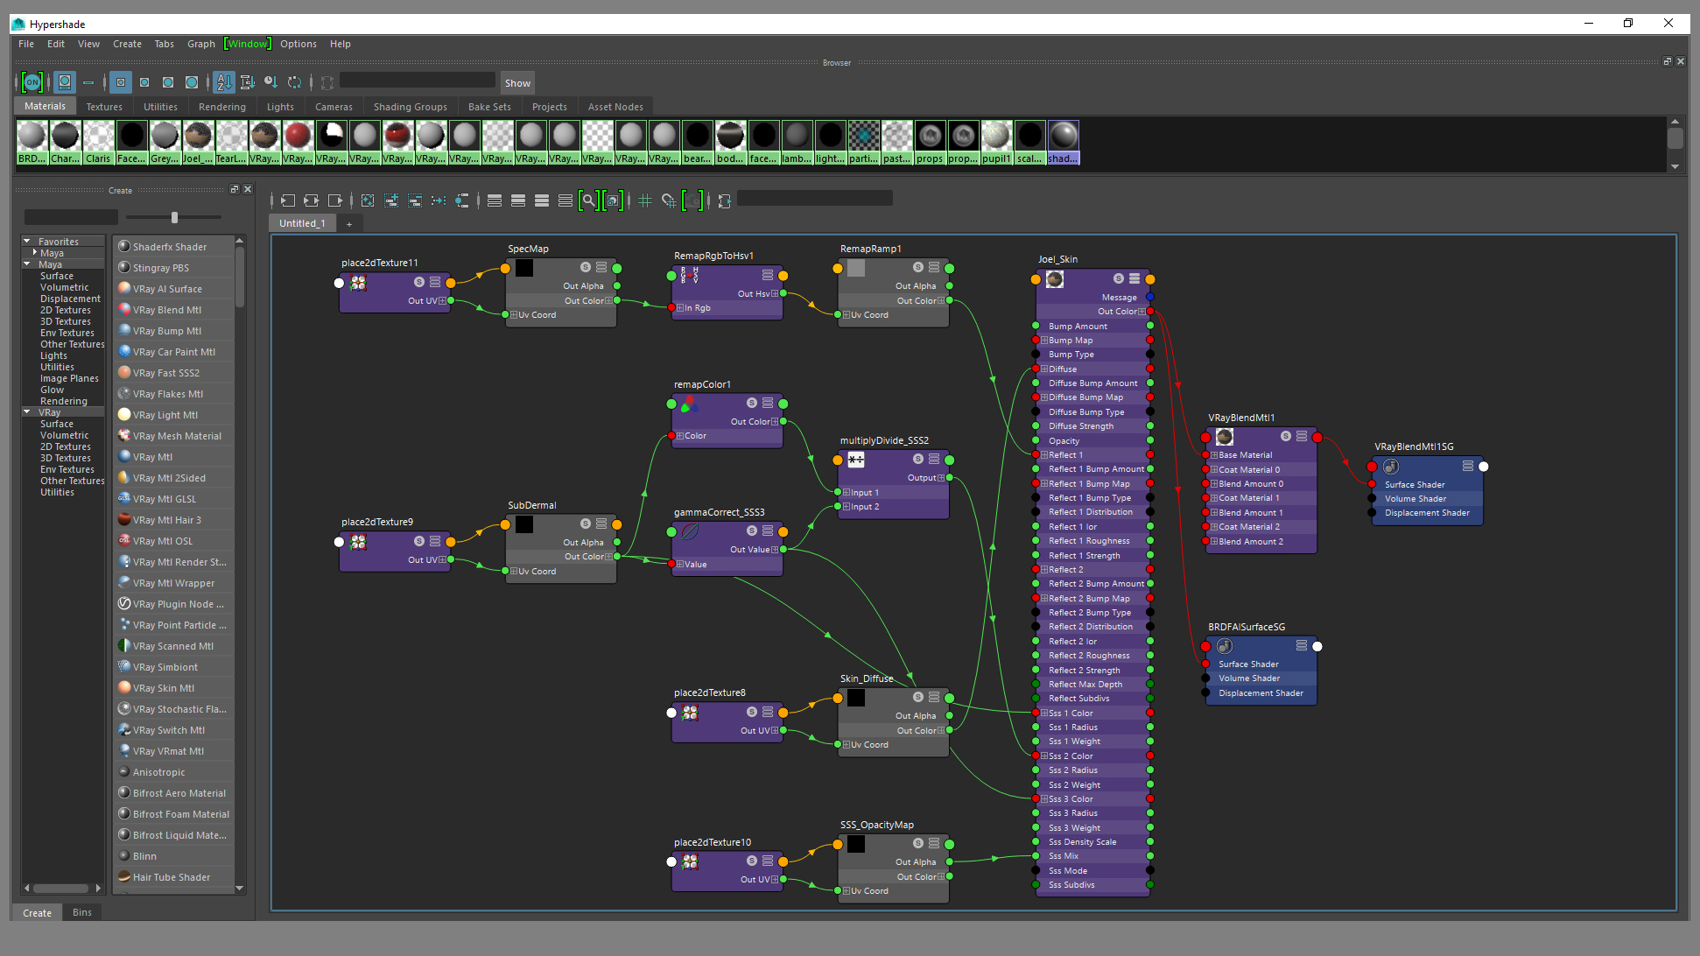Expand Out UV on place2dTexture11
The height and width of the screenshot is (956, 1700).
point(442,300)
